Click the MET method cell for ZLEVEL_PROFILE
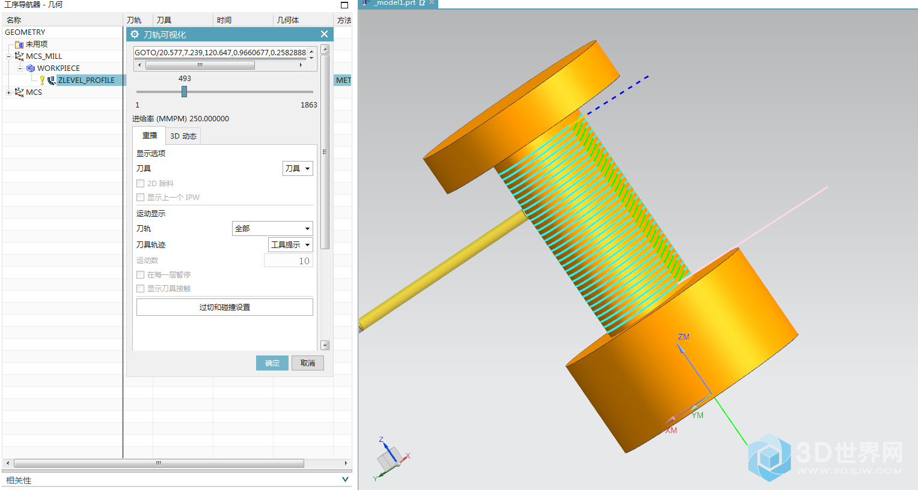The width and height of the screenshot is (918, 490). click(343, 80)
